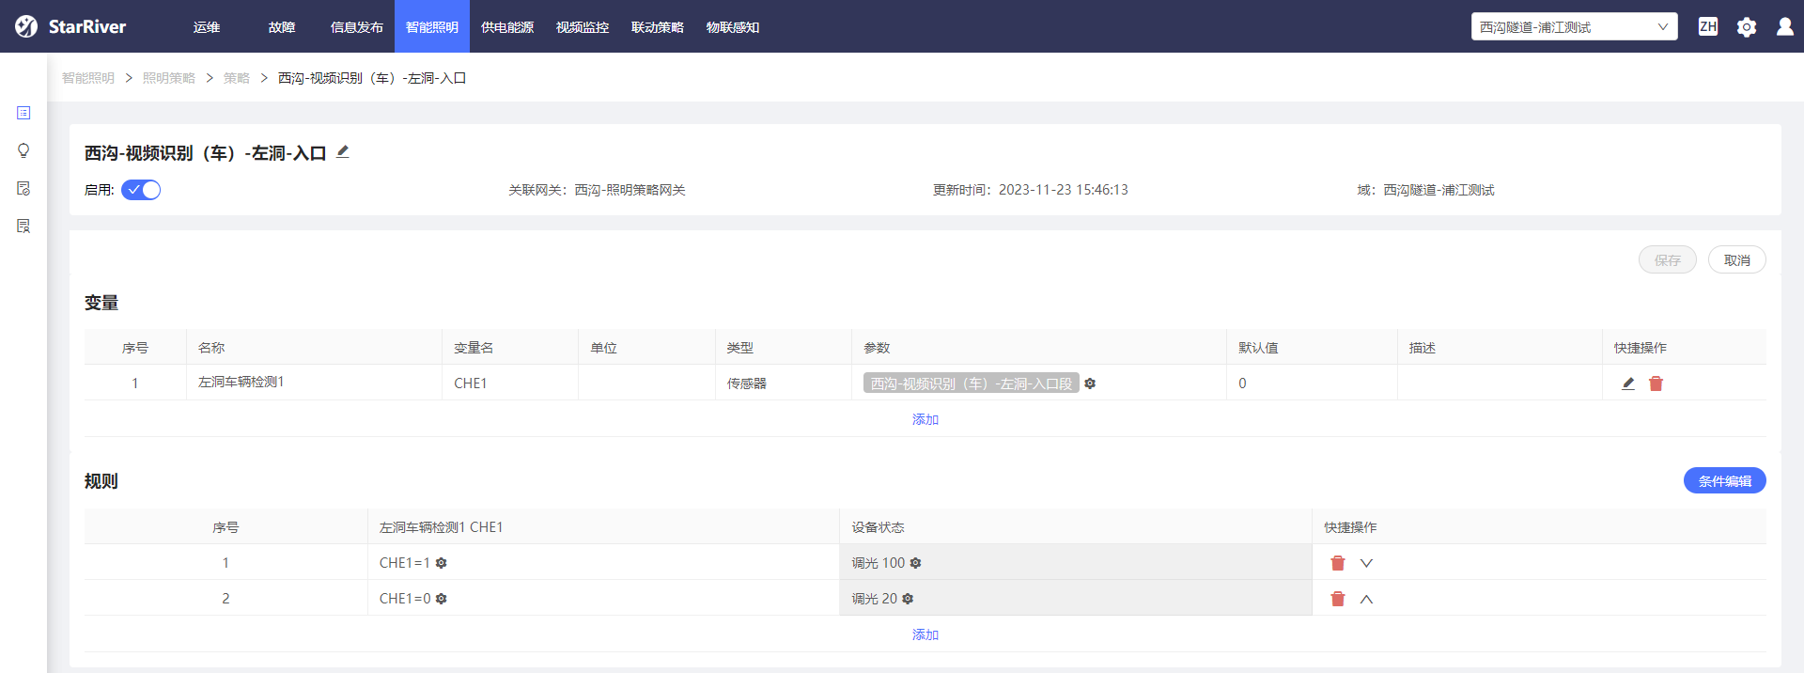The image size is (1804, 673).
Task: Delete rule 1 with trash icon
Action: (x=1338, y=563)
